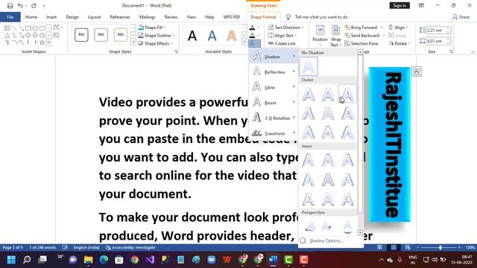Open Chrome from the taskbar
This screenshot has height=268, width=477.
click(x=134, y=260)
